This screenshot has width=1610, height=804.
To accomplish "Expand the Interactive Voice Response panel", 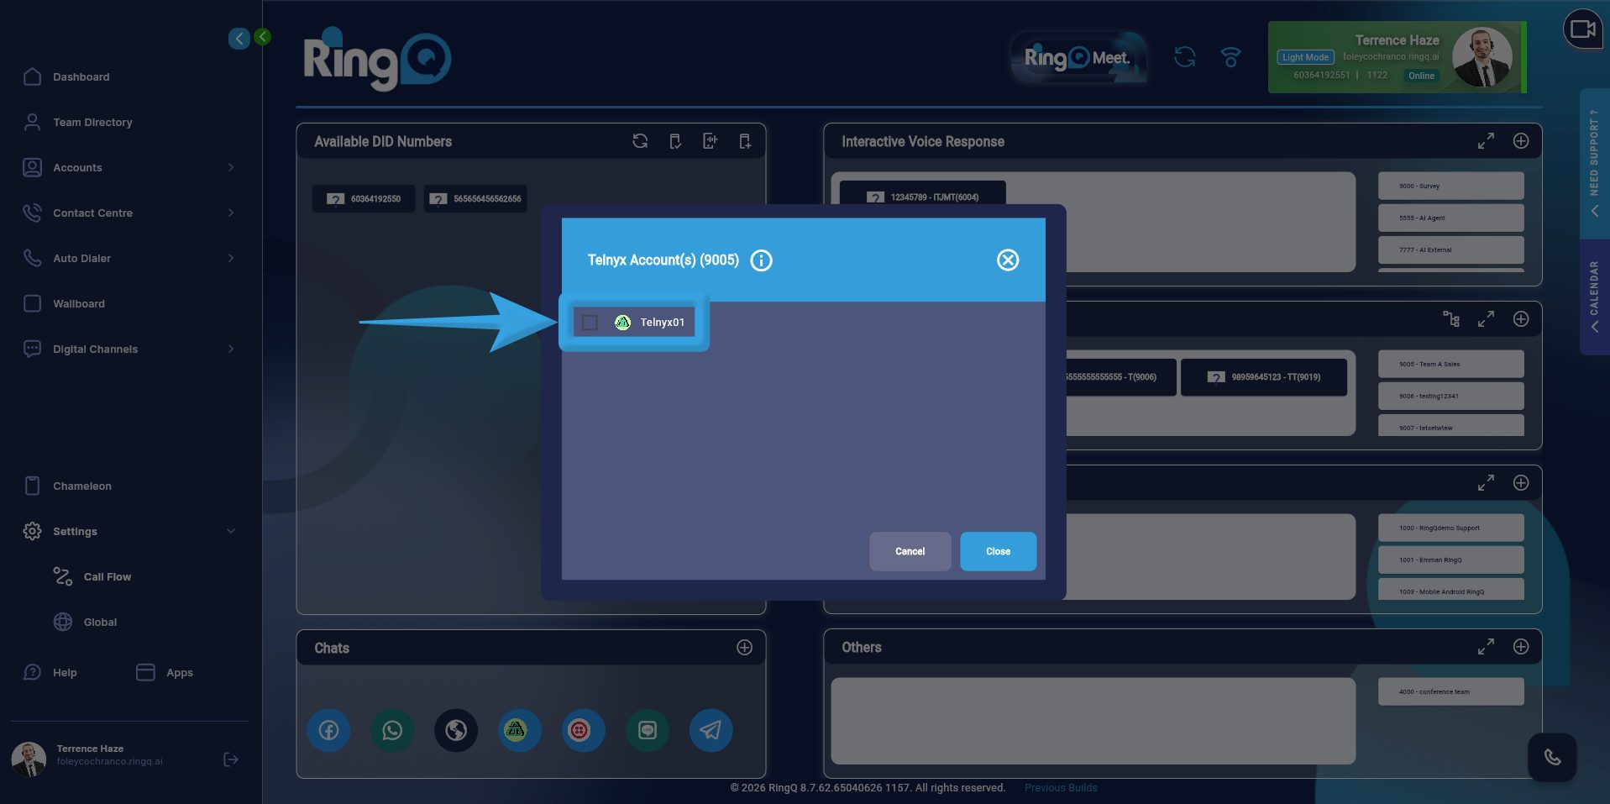I will (x=1486, y=141).
